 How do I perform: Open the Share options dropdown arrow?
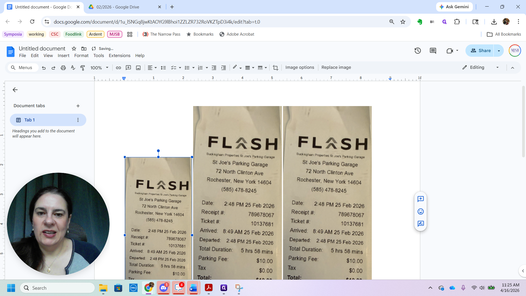pyautogui.click(x=499, y=51)
